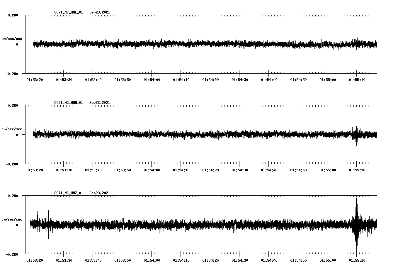Click the C071_NC_HNN_01 channel title

tap(69, 103)
